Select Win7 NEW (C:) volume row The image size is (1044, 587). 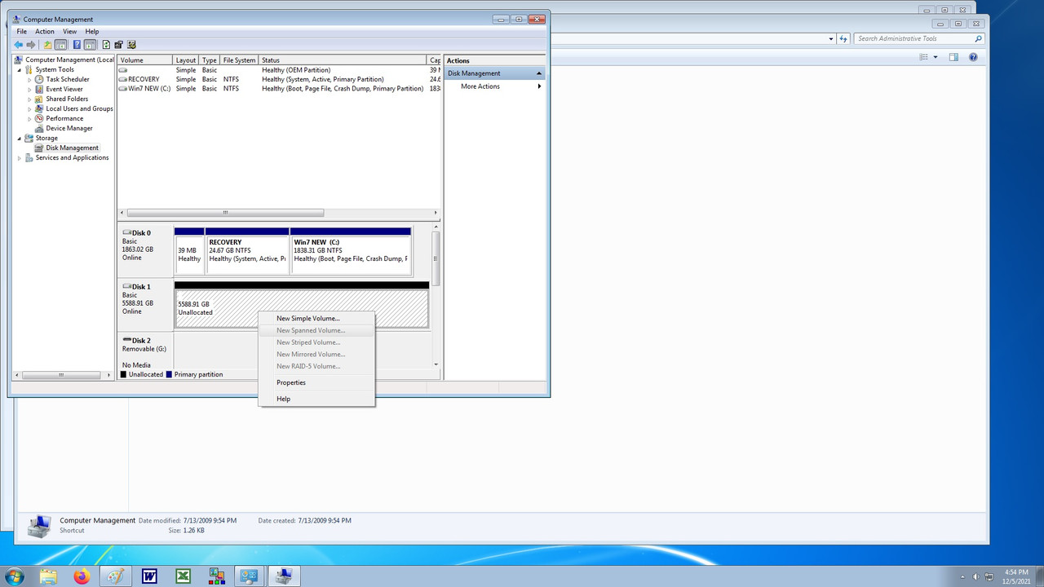(x=279, y=88)
